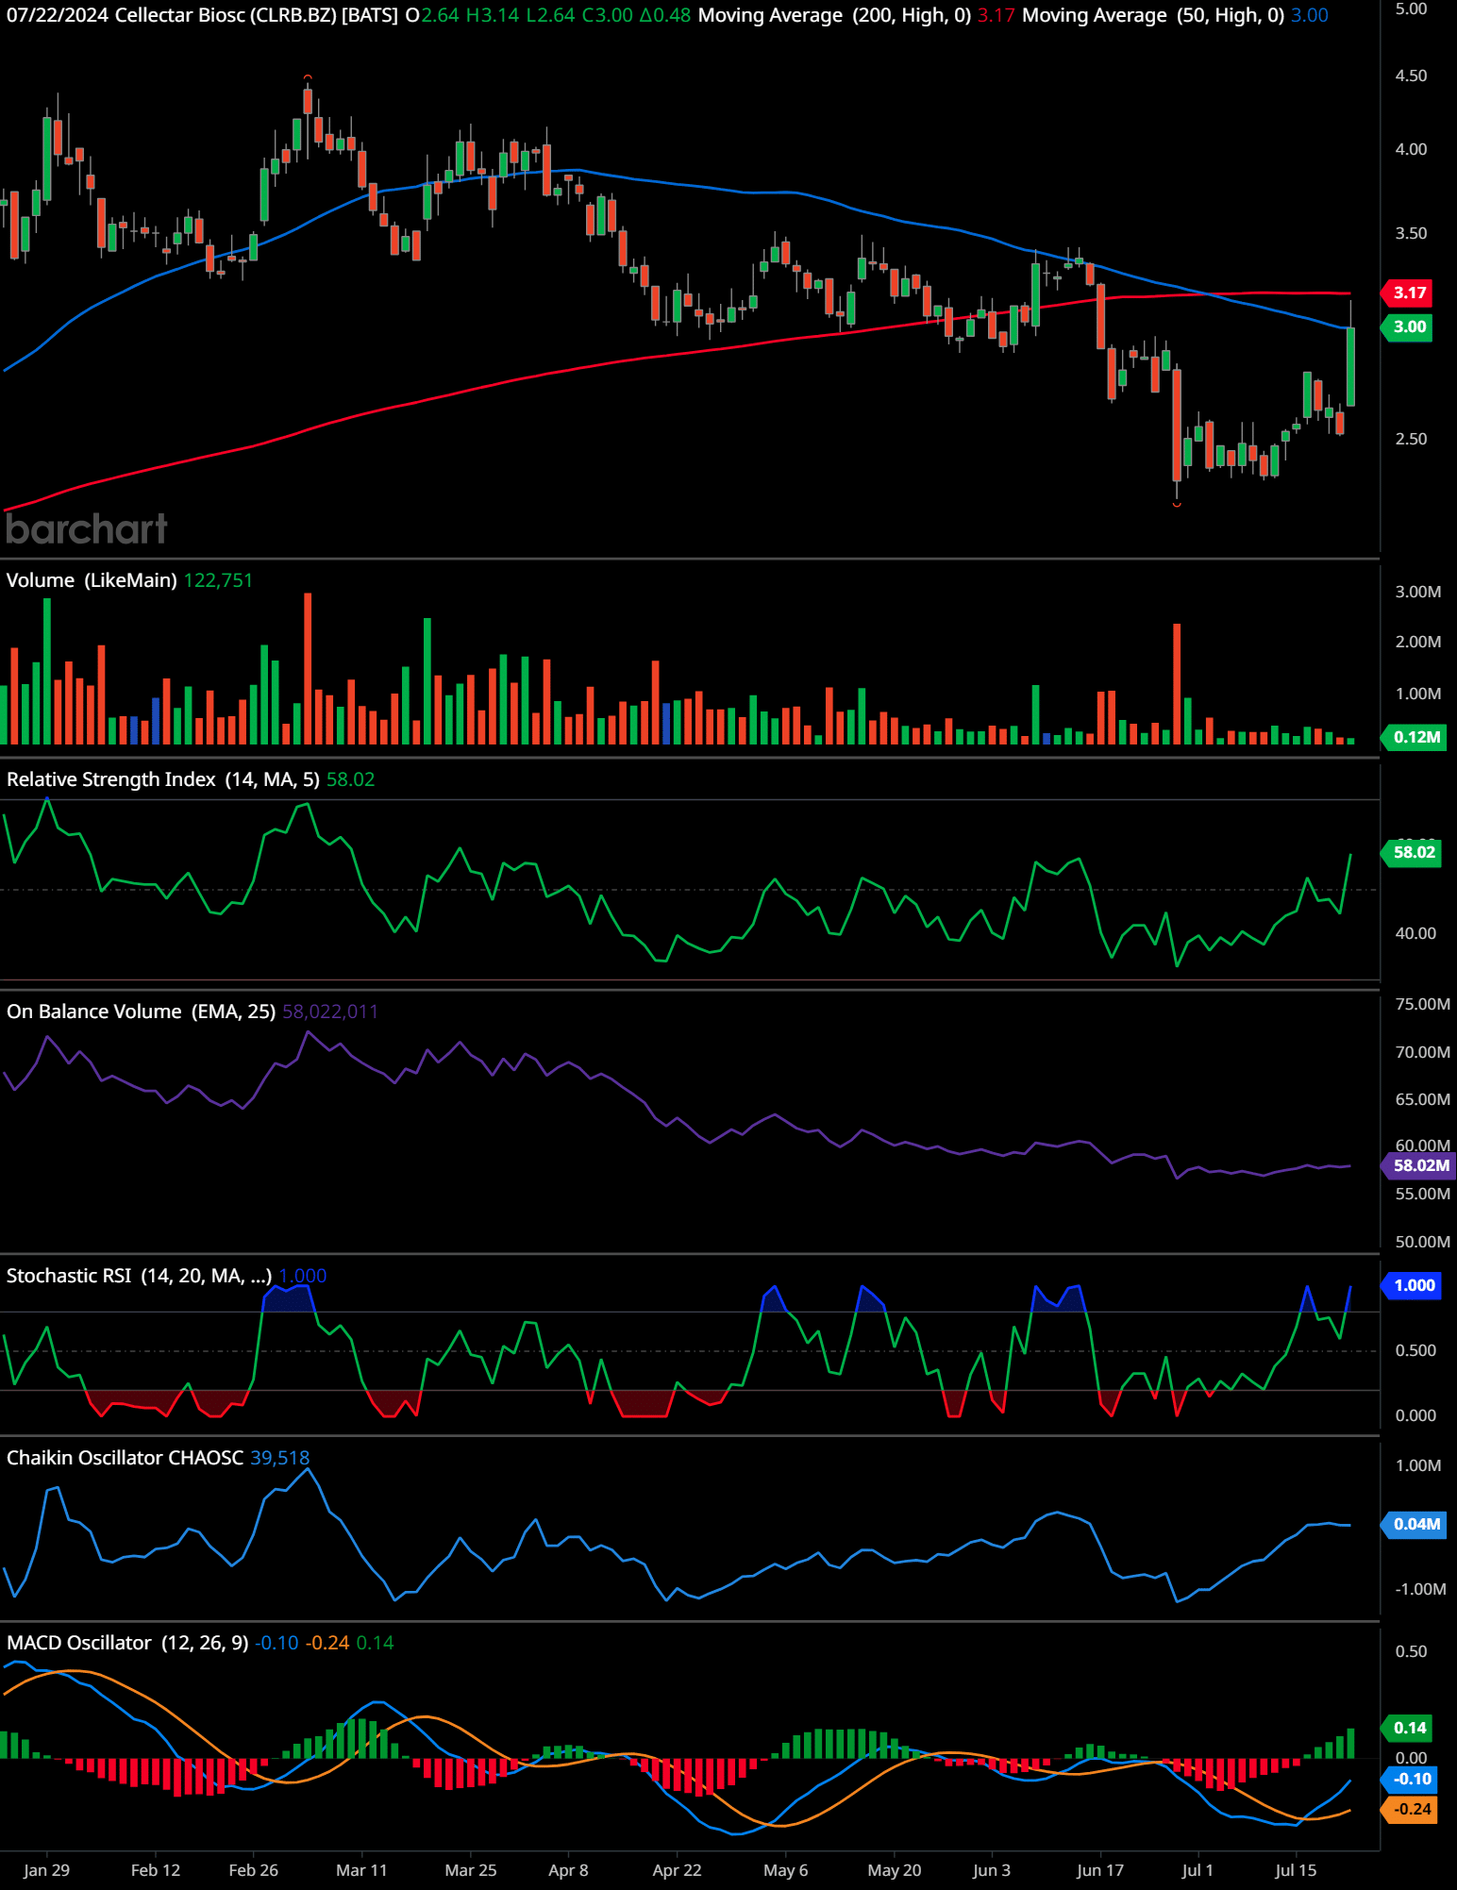Image resolution: width=1457 pixels, height=1890 pixels.
Task: Click the Jun 3 date axis label
Action: (x=991, y=1870)
